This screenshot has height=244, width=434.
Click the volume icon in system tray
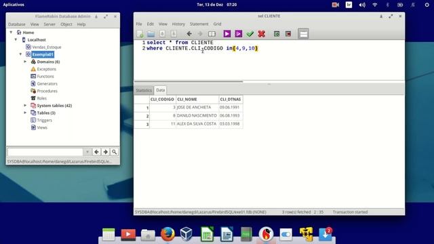click(362, 5)
